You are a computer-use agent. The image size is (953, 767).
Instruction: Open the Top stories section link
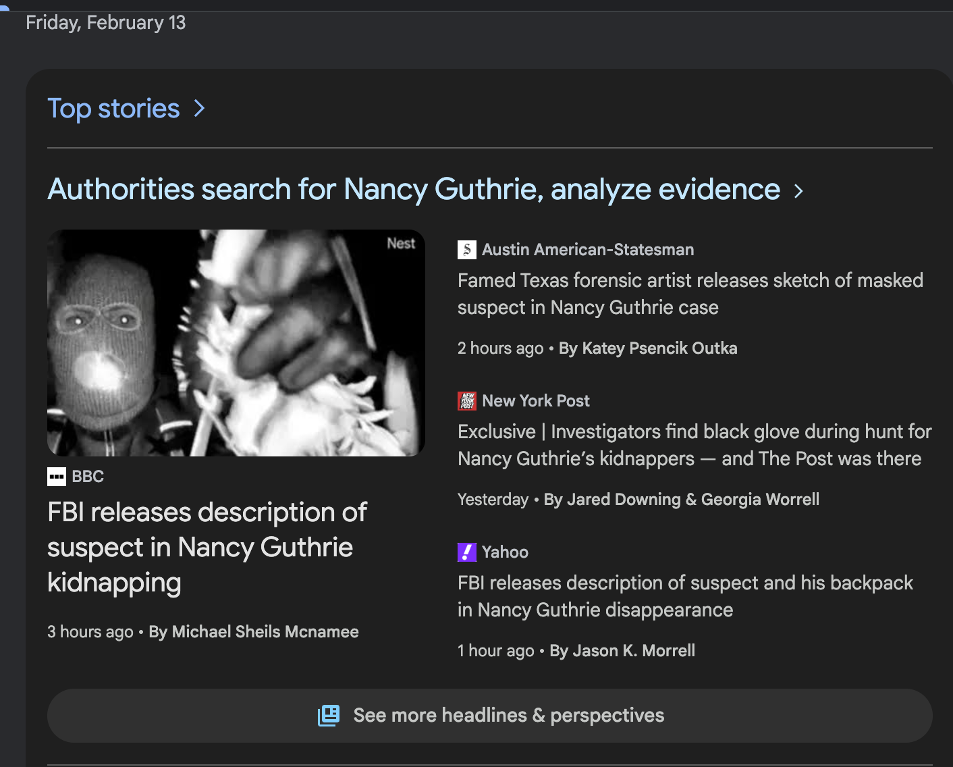pos(113,109)
